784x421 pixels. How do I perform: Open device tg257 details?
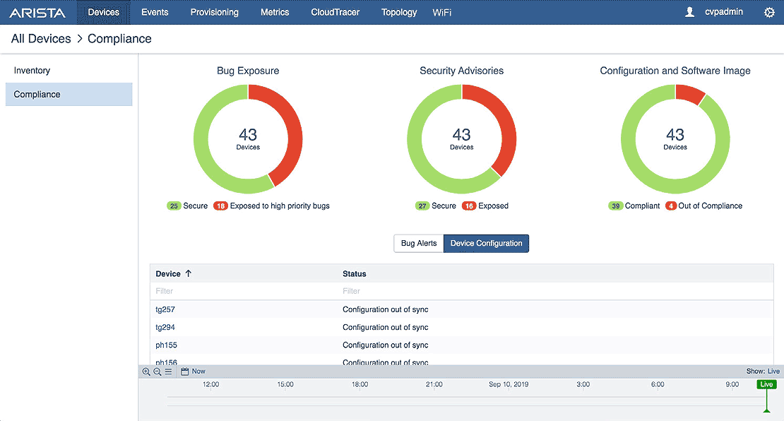(165, 309)
